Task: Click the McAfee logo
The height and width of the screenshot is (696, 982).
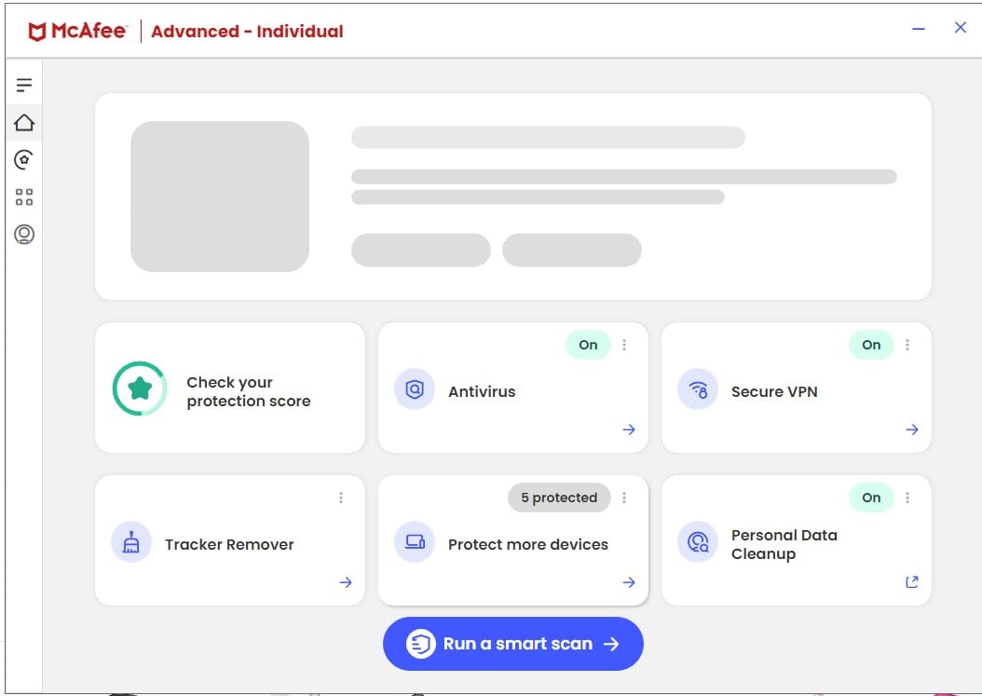Action: pos(77,29)
